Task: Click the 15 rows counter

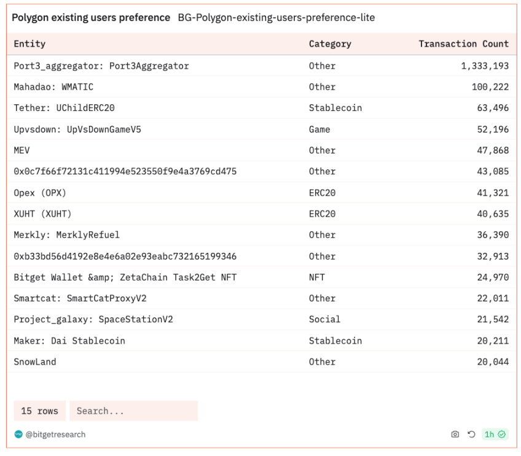Action: pyautogui.click(x=39, y=411)
